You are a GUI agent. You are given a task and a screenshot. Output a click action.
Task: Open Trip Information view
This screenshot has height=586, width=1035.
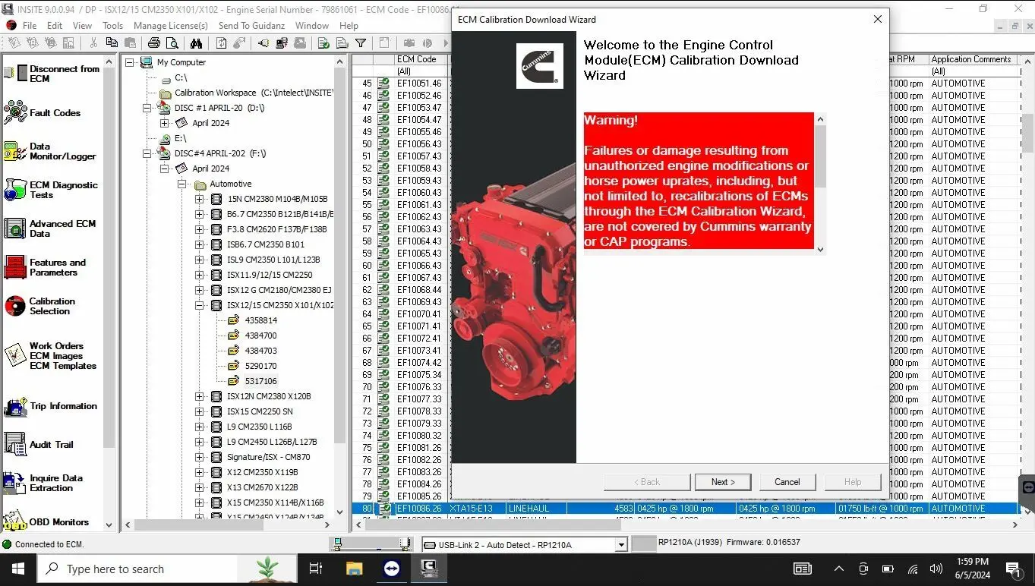tap(50, 407)
